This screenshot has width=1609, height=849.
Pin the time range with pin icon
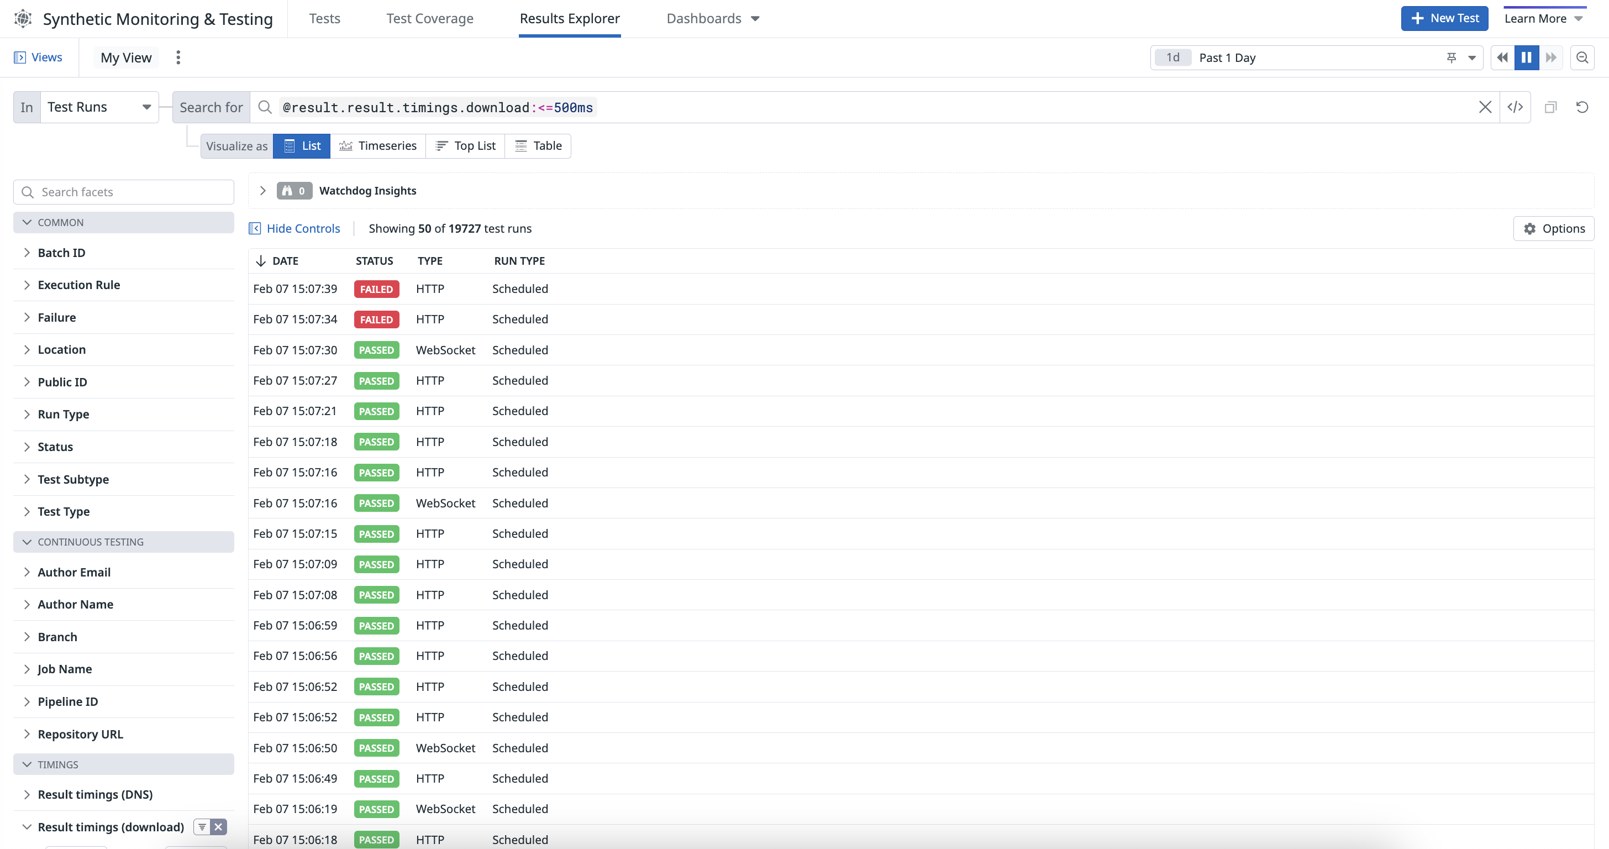(x=1452, y=57)
